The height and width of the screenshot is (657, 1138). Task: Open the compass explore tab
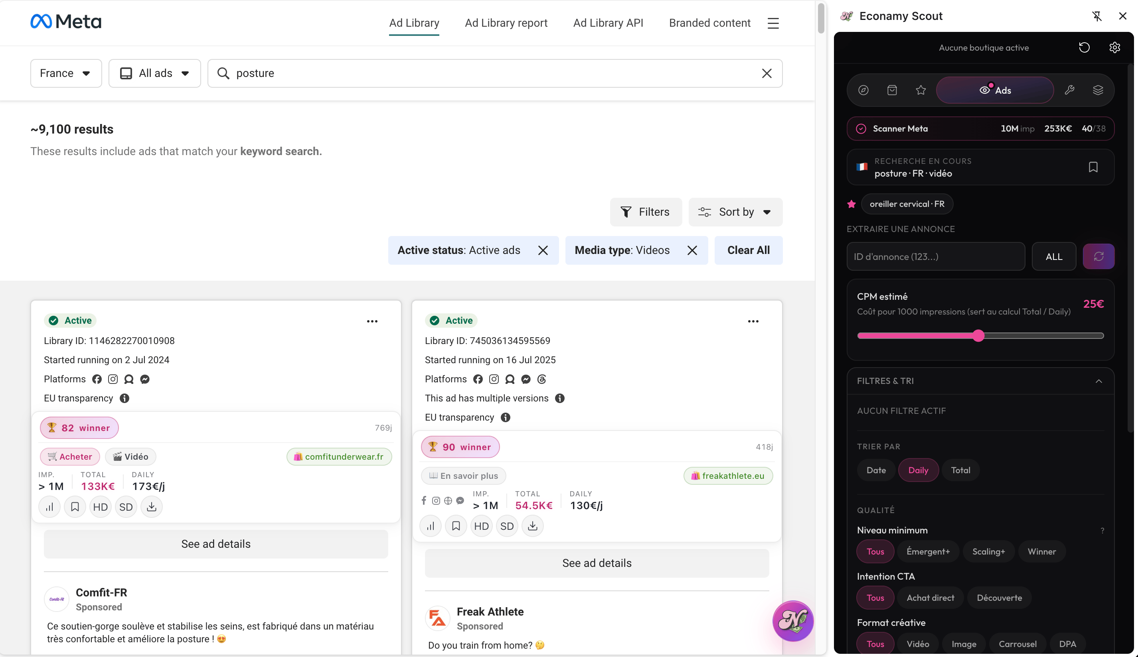pyautogui.click(x=863, y=90)
